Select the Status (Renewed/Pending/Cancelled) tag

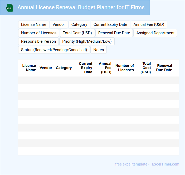click(54, 50)
